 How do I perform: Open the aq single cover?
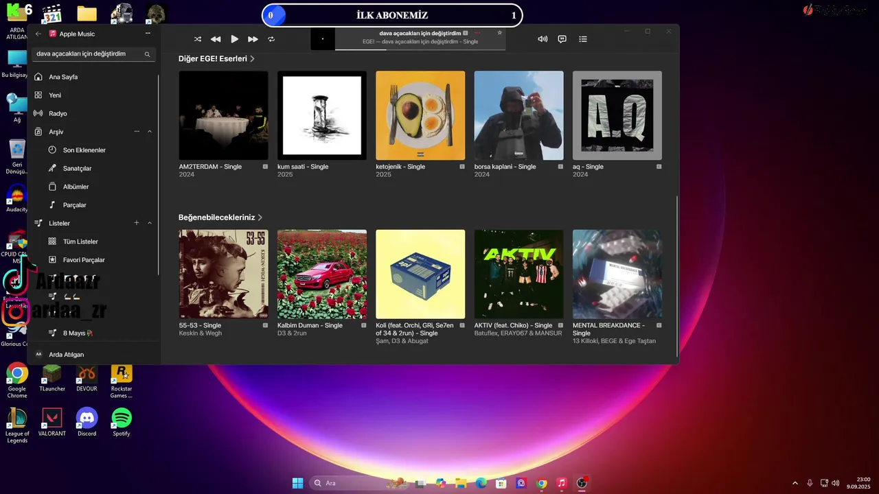point(617,115)
